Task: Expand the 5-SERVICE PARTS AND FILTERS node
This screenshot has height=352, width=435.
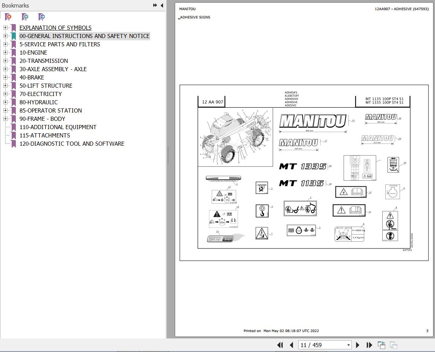Action: pos(5,44)
